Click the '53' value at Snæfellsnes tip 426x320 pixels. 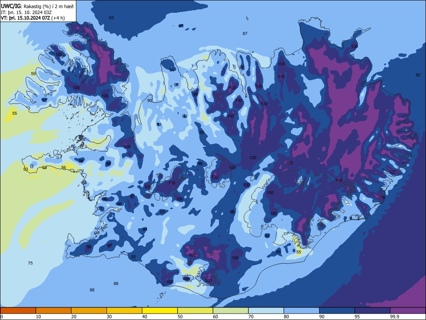[x=26, y=169]
